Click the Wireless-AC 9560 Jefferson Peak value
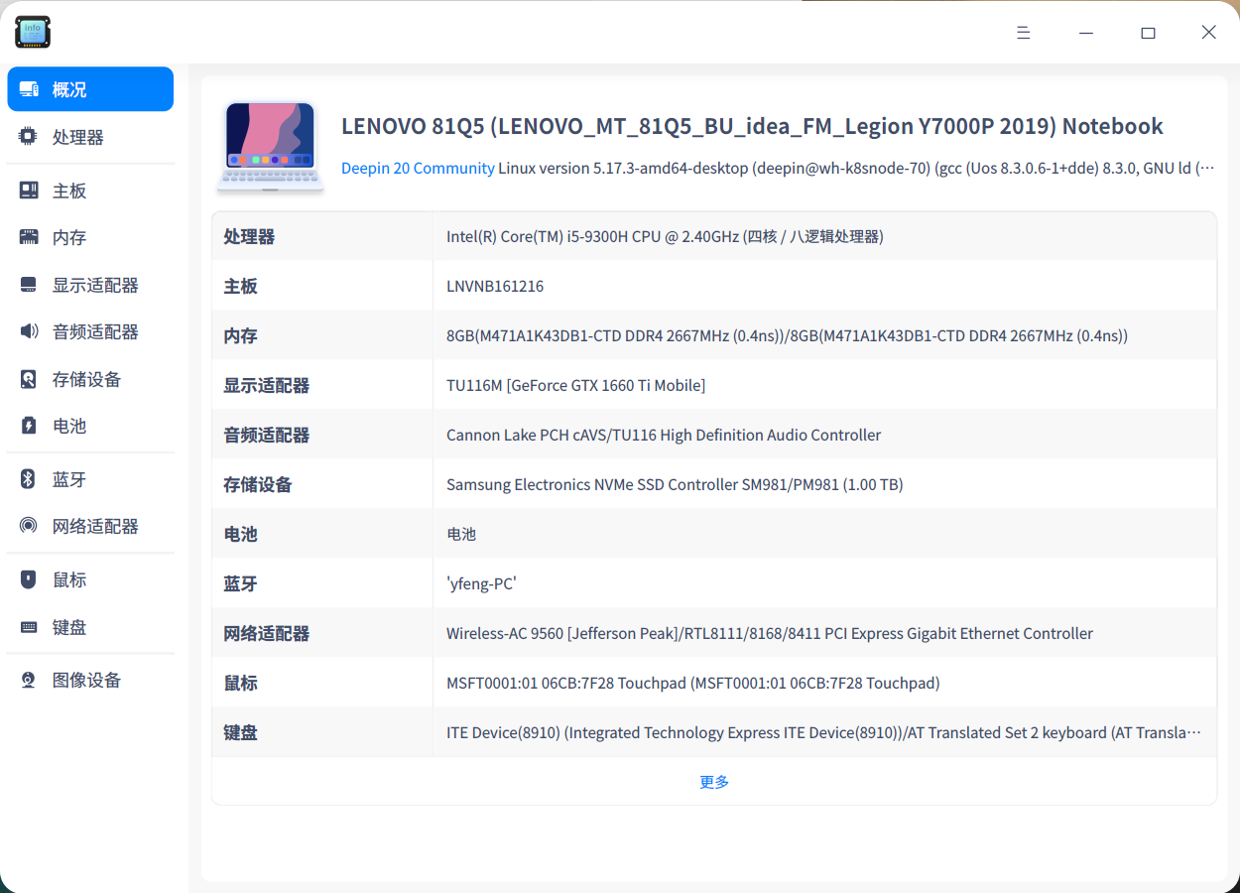Viewport: 1240px width, 893px height. point(770,633)
